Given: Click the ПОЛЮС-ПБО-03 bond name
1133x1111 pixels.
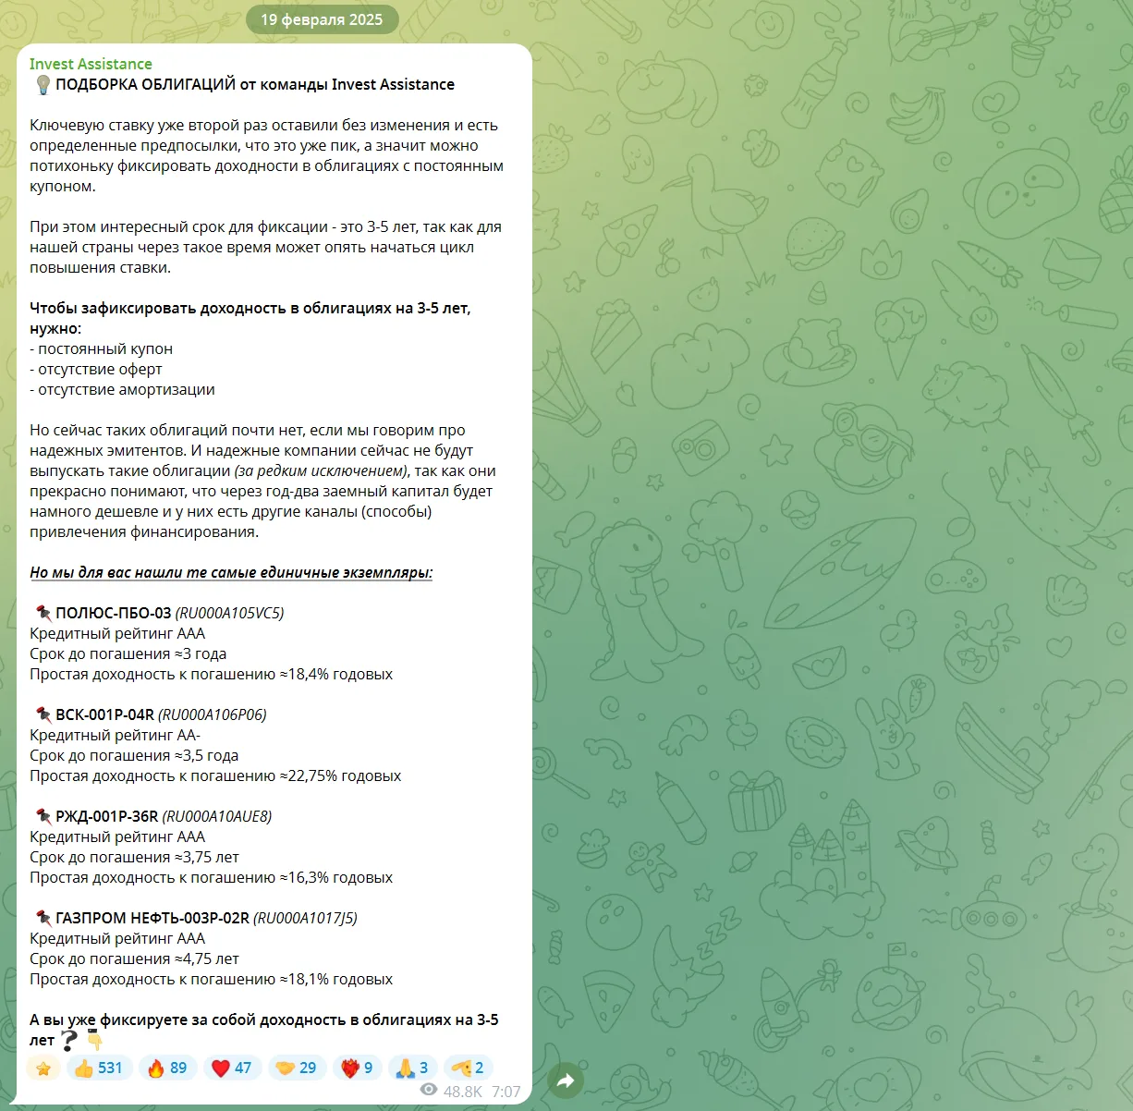Looking at the screenshot, I should coord(114,613).
